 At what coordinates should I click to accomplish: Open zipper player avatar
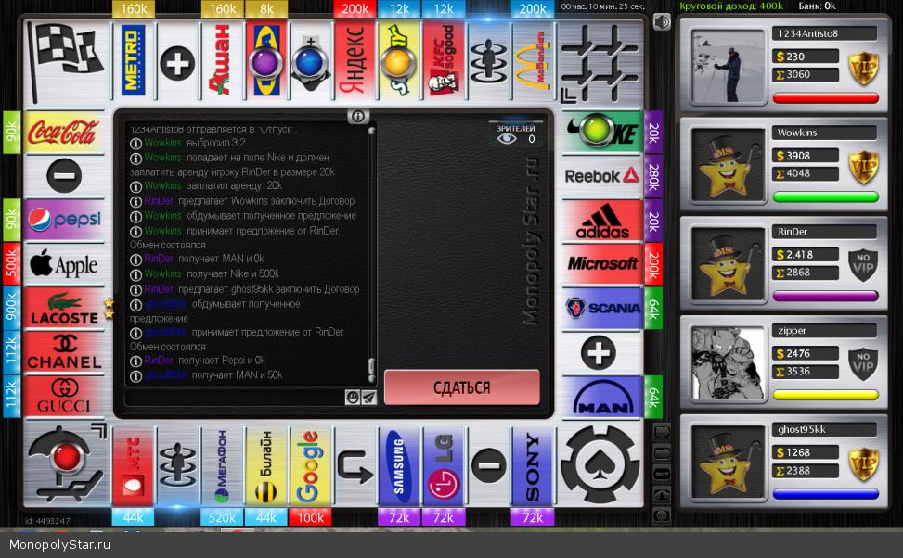coord(728,363)
